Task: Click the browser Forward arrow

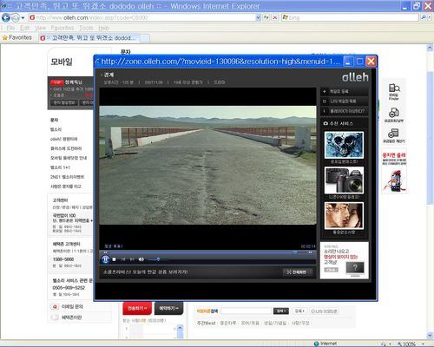Action: pyautogui.click(x=16, y=18)
